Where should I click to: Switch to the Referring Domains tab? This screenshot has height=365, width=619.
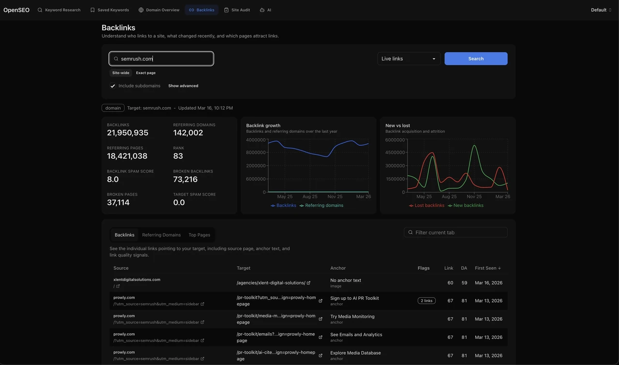162,235
